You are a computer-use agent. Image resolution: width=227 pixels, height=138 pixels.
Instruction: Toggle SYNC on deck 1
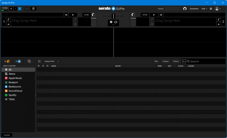[x=87, y=15]
